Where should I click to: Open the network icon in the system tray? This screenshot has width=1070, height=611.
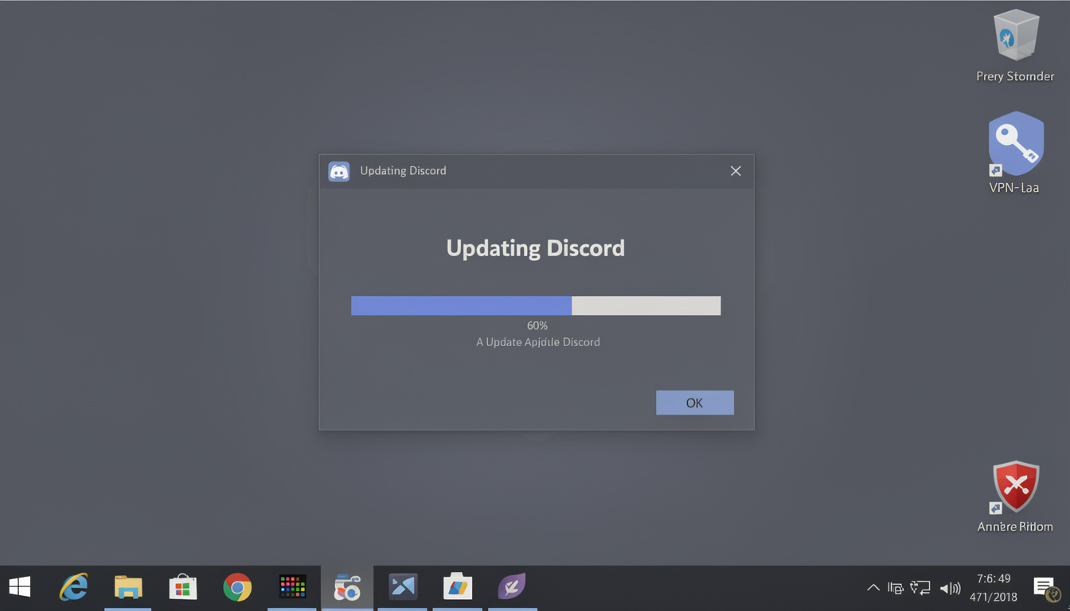920,587
